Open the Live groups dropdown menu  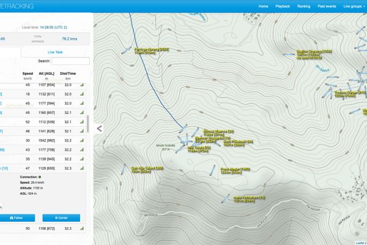(x=354, y=6)
